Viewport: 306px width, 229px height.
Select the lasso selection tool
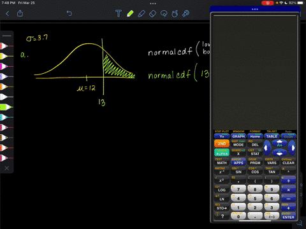click(164, 14)
